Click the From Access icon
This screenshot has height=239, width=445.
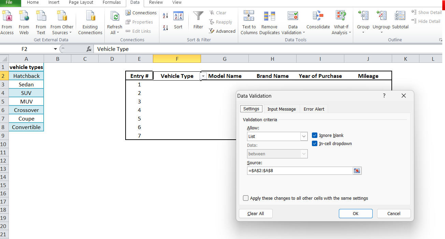(7, 16)
